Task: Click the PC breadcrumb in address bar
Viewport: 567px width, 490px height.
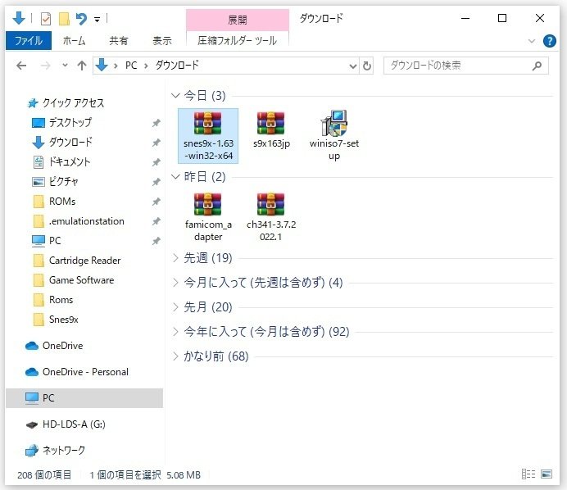Action: coord(131,66)
